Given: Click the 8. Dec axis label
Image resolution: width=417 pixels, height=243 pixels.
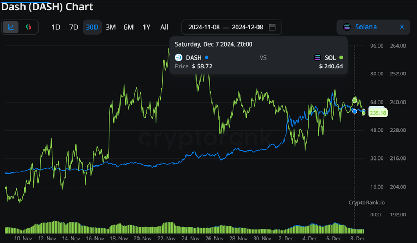Looking at the screenshot, I should [357, 238].
